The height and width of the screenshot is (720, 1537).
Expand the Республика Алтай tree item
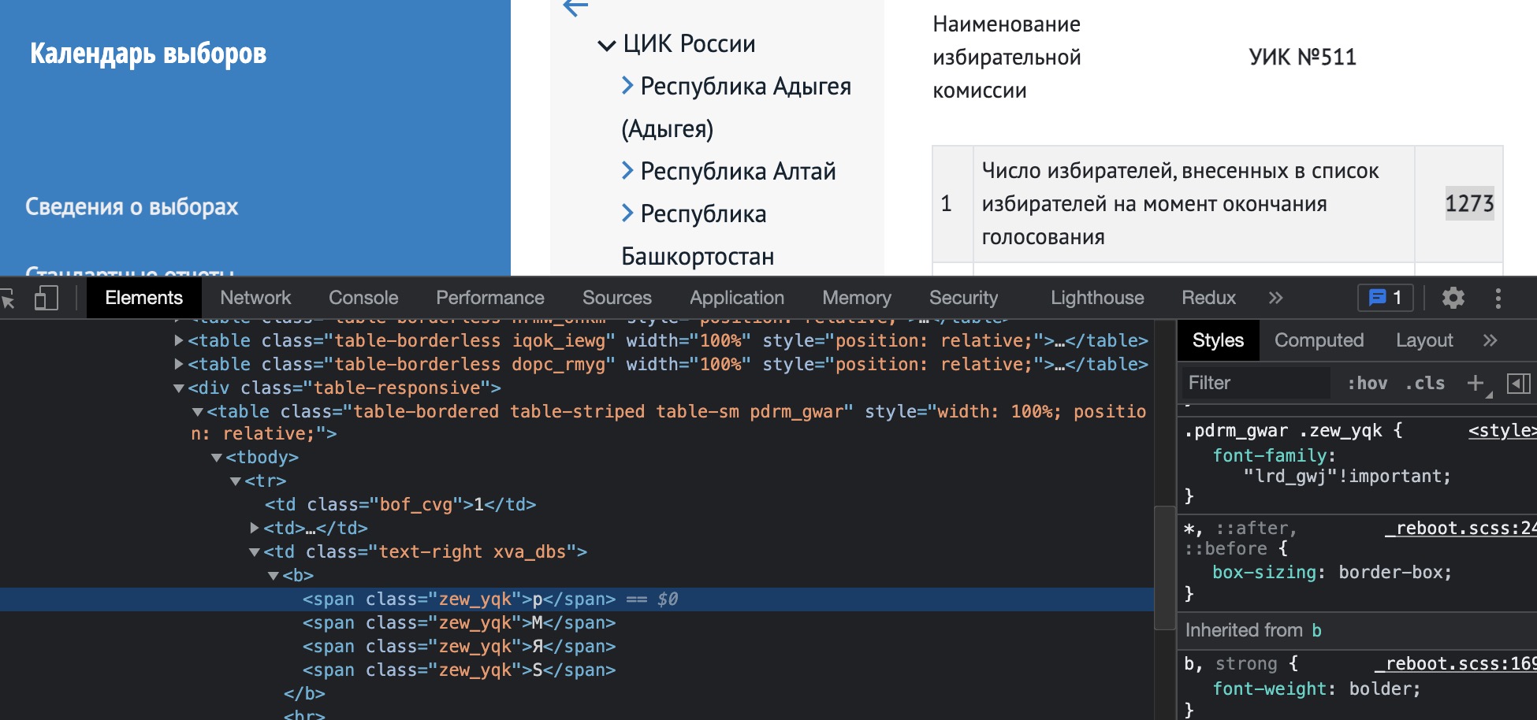[627, 170]
